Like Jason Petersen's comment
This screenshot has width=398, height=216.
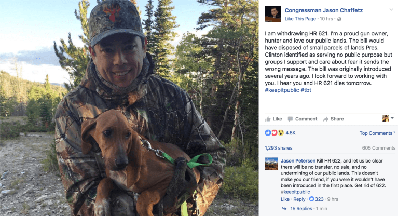tap(285, 199)
